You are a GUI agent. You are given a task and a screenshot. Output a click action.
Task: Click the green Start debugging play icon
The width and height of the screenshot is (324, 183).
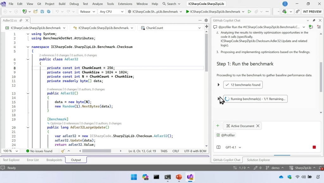click(188, 12)
